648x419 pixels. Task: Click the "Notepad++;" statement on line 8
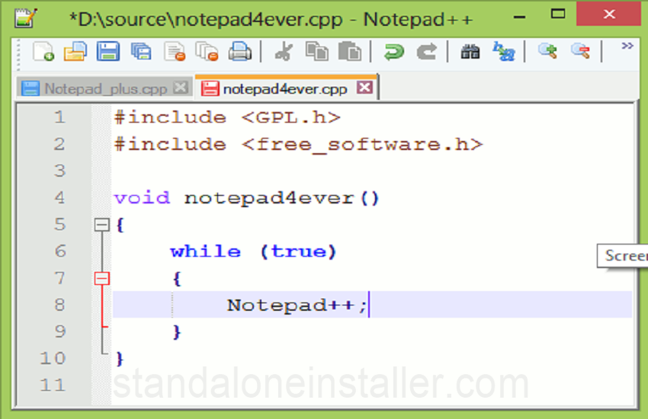coord(297,305)
